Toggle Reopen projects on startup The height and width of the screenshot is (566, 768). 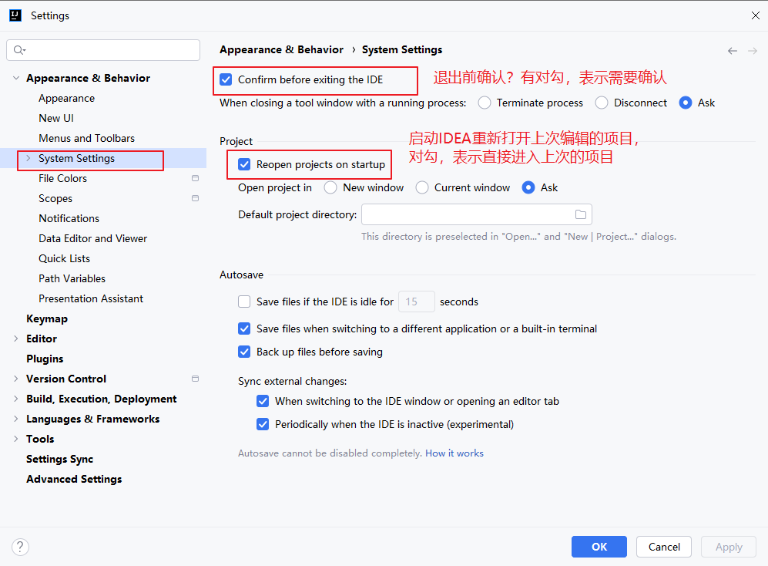[244, 164]
